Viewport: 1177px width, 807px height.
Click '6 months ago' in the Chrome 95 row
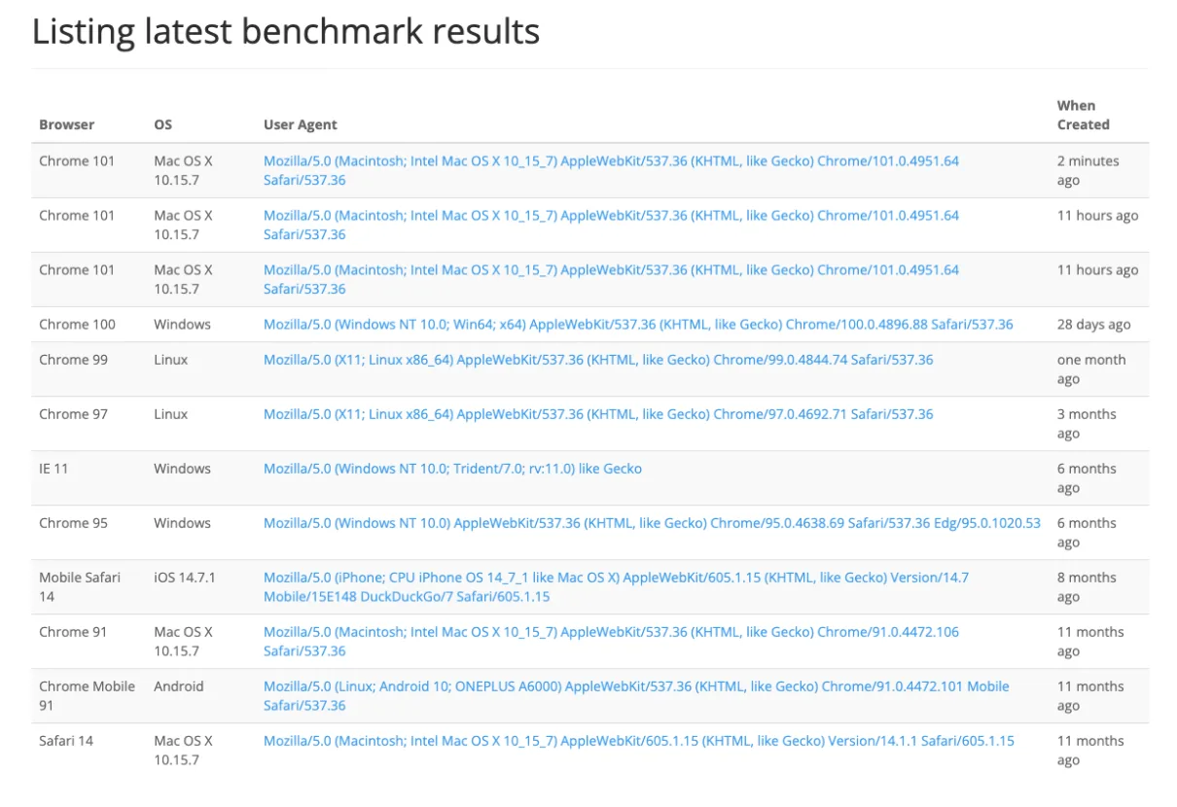(1087, 532)
